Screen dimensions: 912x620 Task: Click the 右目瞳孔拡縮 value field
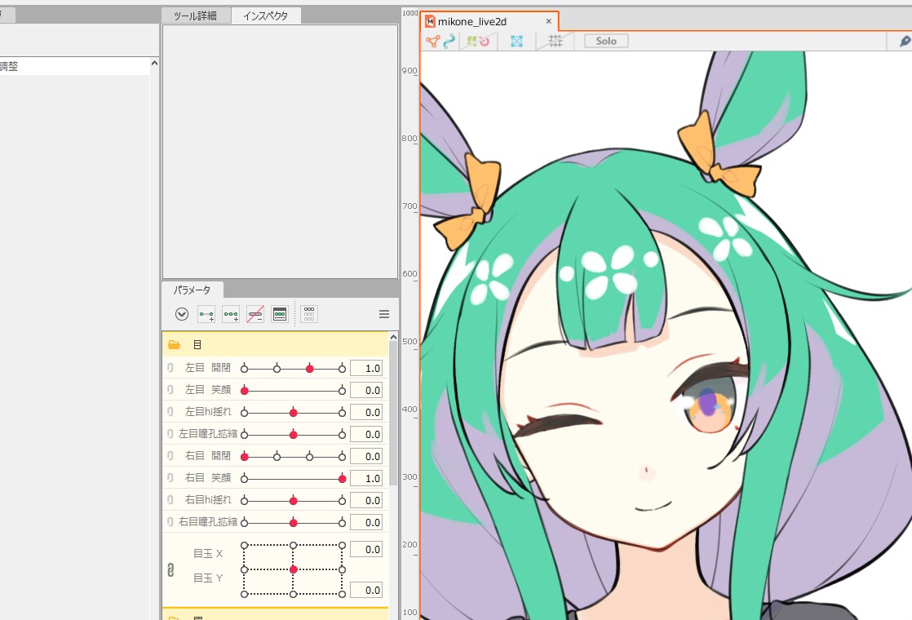point(366,523)
